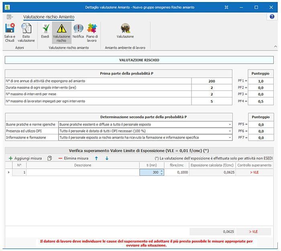This screenshot has width=281, height=251.
Task: Click the copy measure icon
Action: pos(50,158)
